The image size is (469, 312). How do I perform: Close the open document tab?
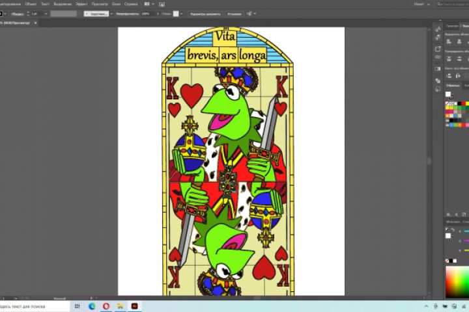tap(35, 23)
